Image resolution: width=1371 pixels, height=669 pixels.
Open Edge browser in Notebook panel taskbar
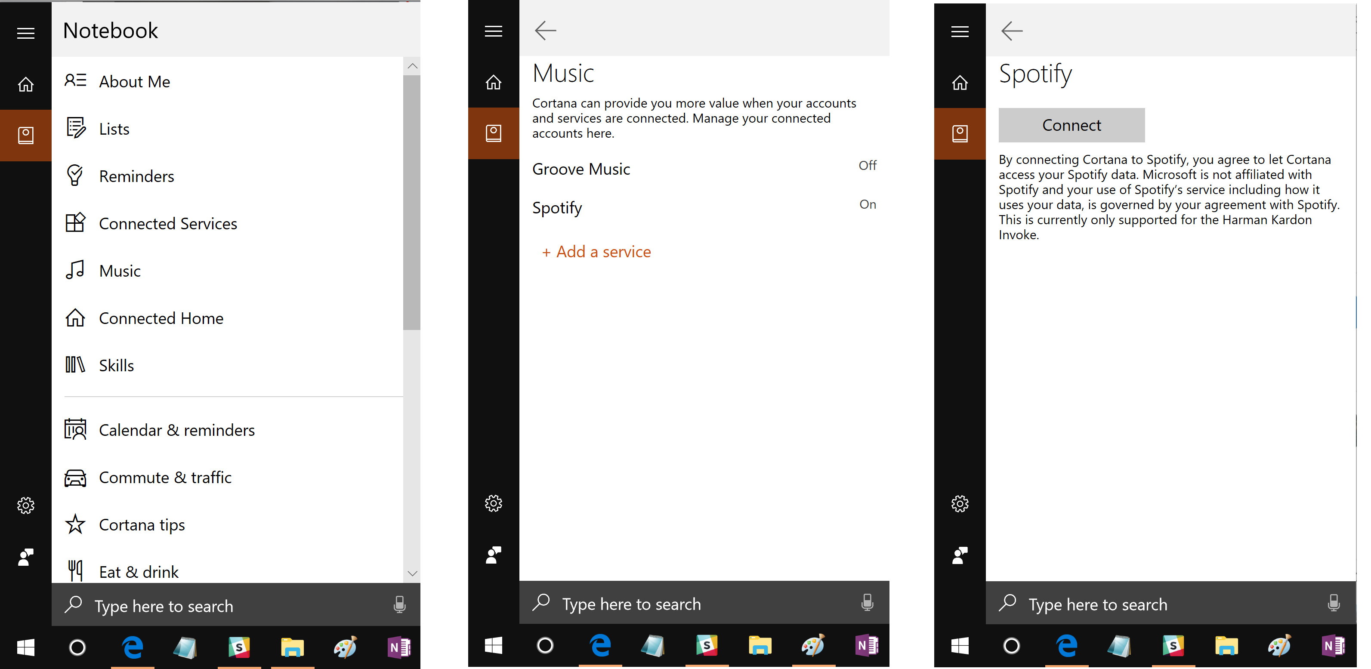tap(133, 648)
